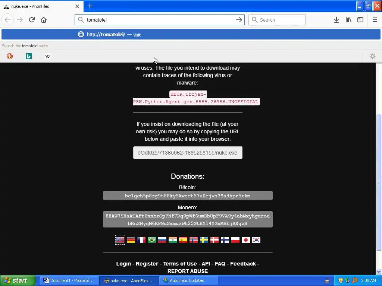Open the FAQ link
The image size is (382, 286).
pos(220,264)
